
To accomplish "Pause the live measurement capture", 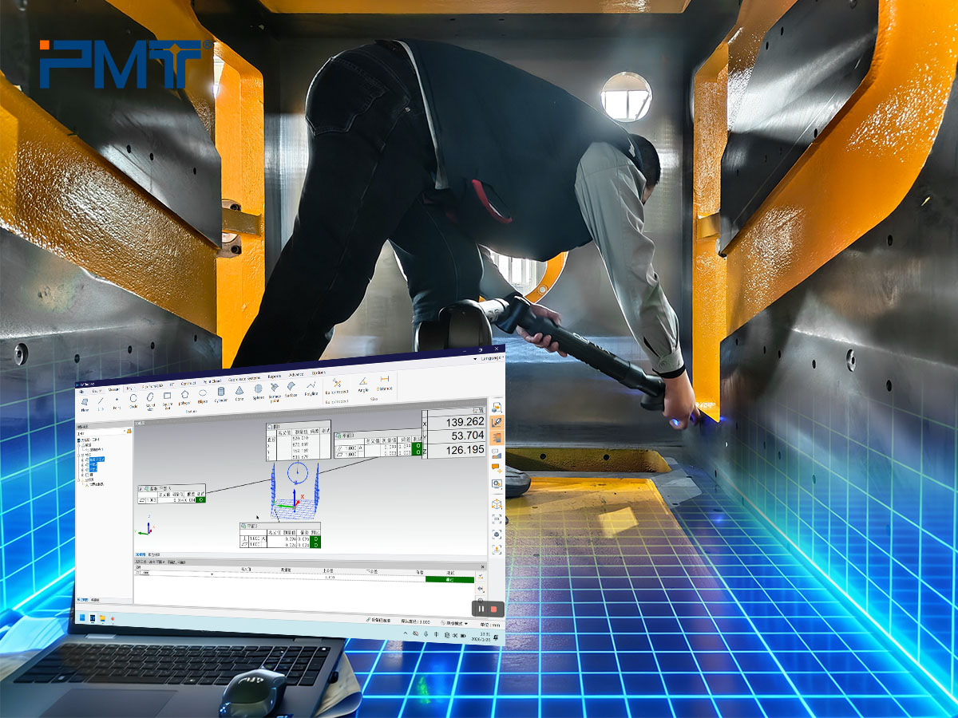I will [481, 609].
